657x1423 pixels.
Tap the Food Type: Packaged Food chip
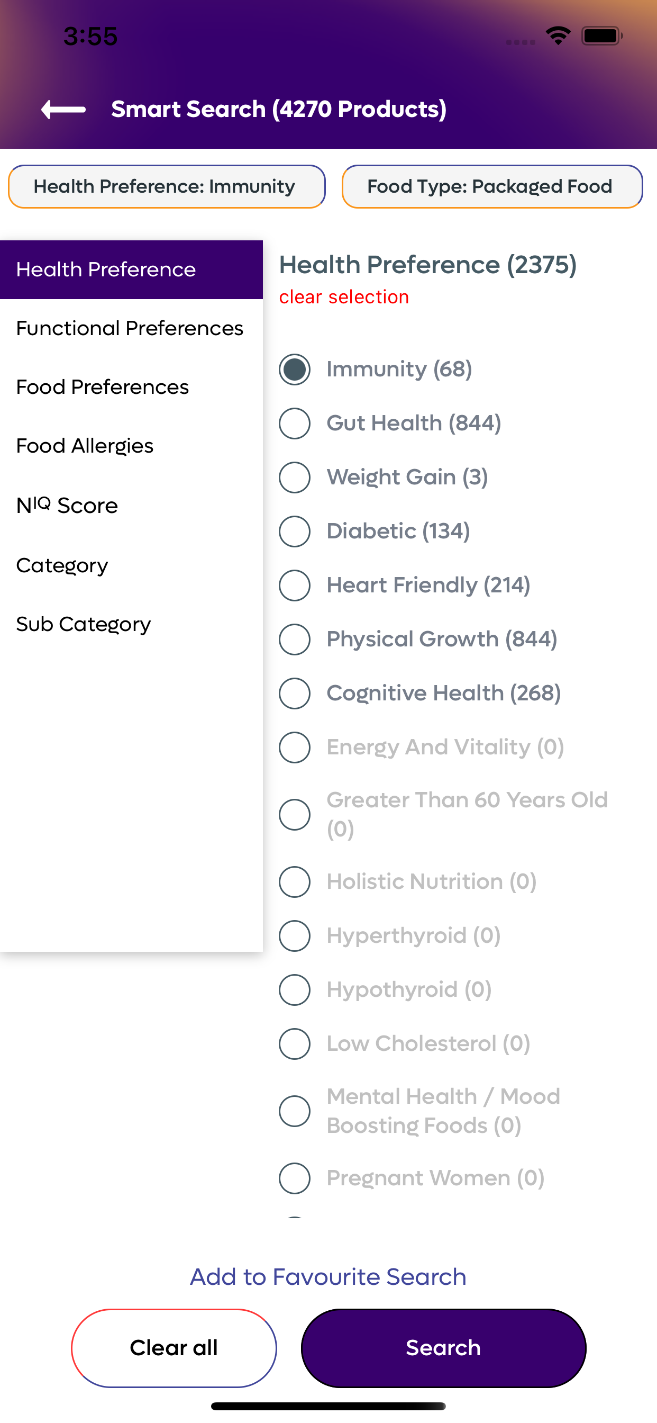pos(492,187)
